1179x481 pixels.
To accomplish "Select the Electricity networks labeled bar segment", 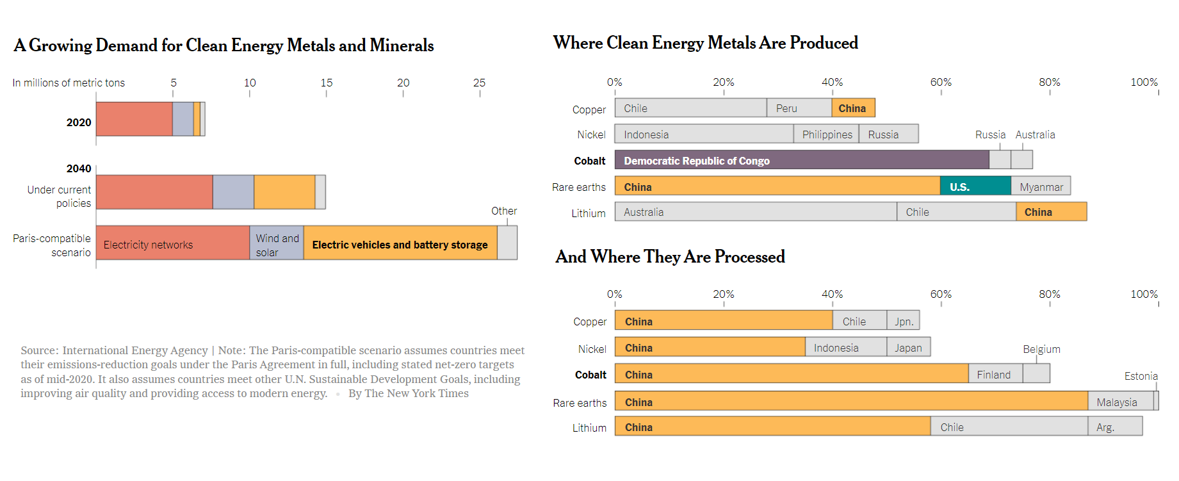I will click(172, 243).
